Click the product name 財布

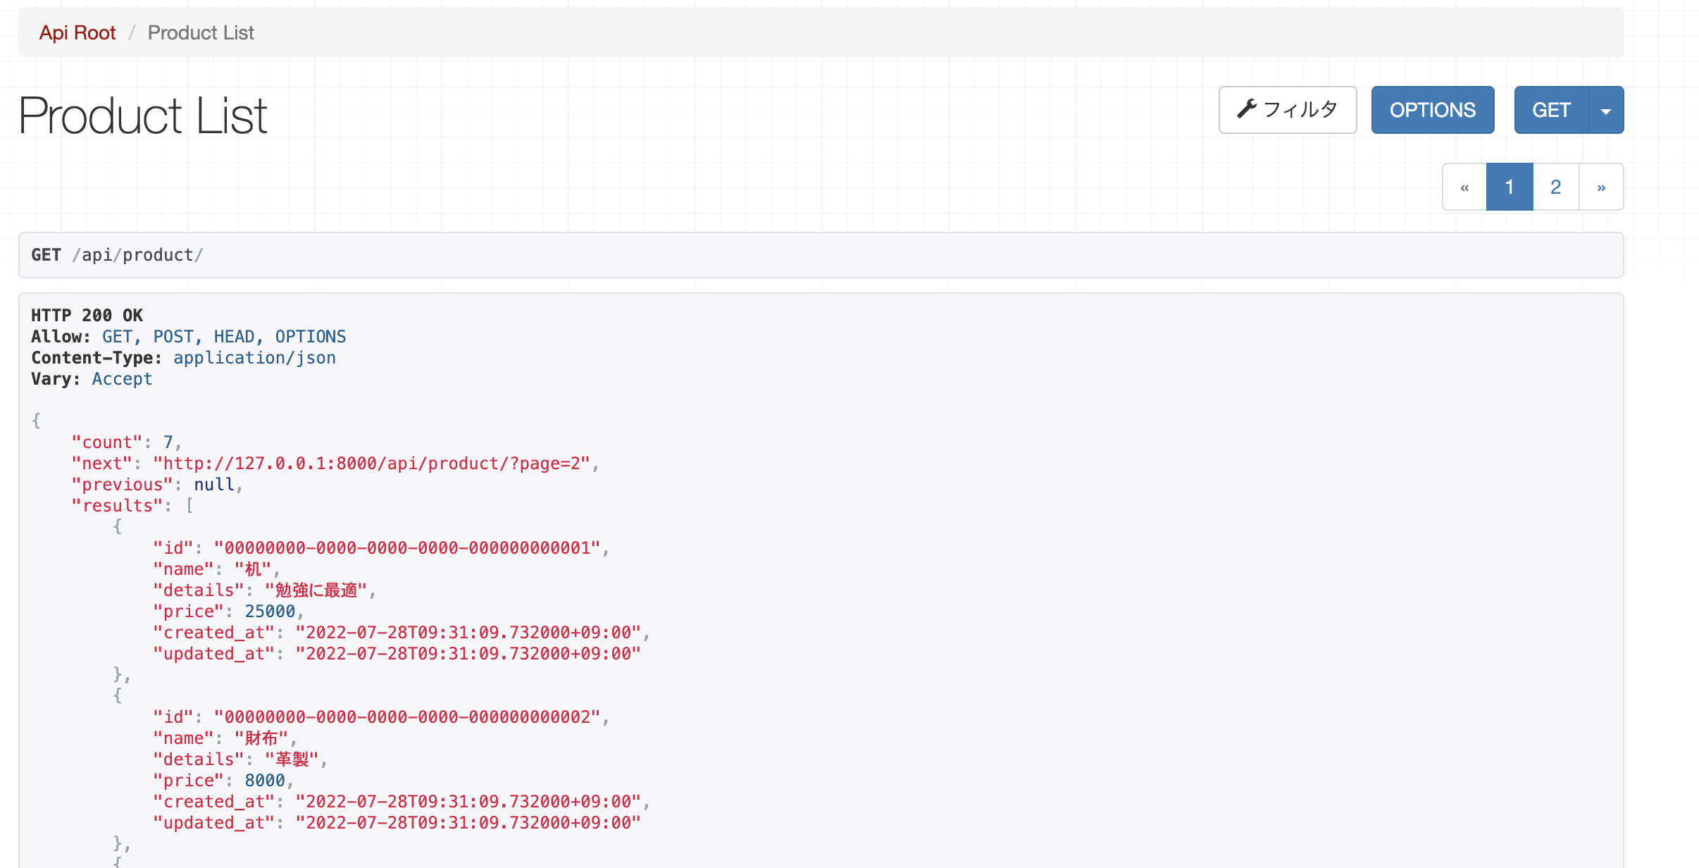pos(261,738)
